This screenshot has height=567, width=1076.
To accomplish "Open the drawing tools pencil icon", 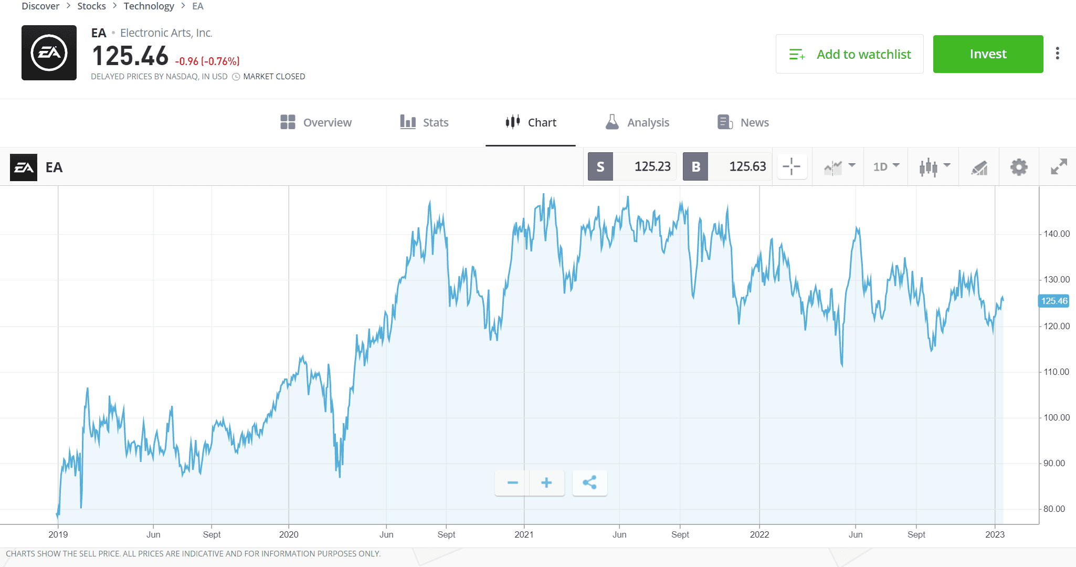I will point(980,166).
